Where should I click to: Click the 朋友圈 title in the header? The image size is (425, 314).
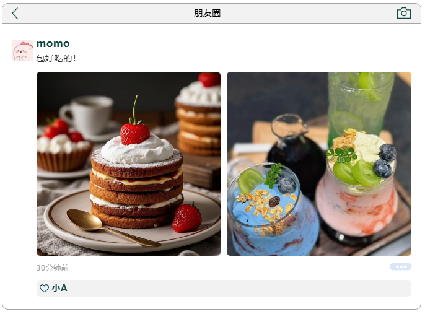[x=208, y=13]
